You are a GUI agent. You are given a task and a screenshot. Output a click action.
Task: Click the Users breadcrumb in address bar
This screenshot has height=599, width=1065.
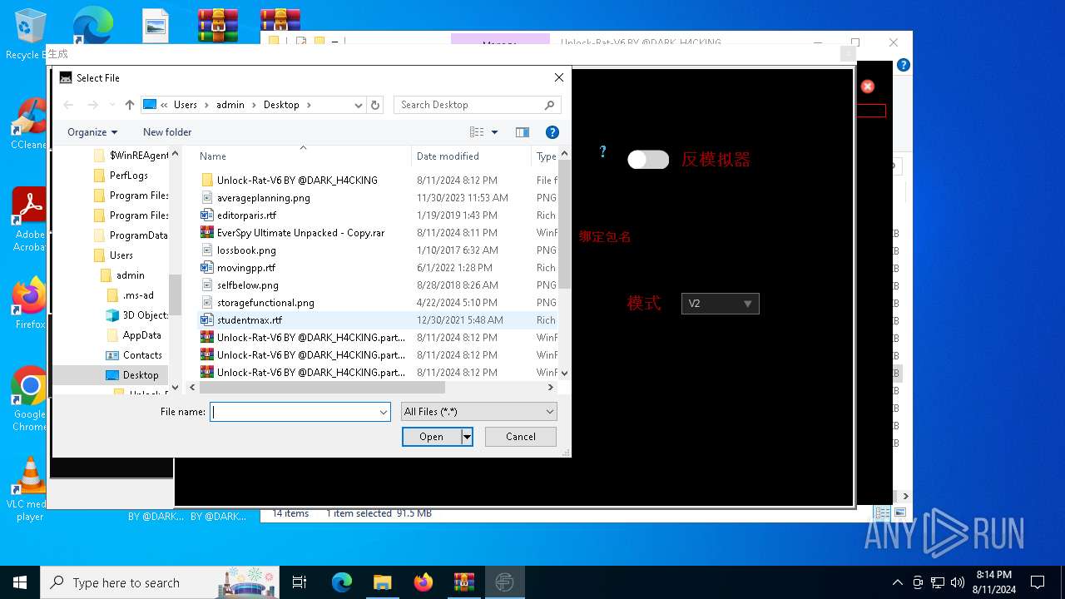click(185, 105)
